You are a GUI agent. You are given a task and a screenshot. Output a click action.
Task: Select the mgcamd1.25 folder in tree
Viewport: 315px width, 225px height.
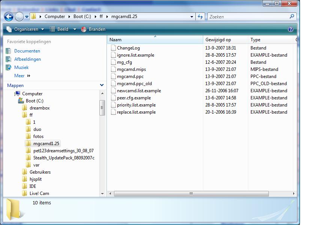(46, 144)
